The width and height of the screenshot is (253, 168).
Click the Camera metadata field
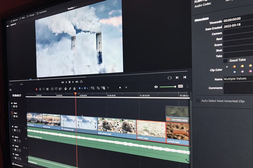click(238, 32)
